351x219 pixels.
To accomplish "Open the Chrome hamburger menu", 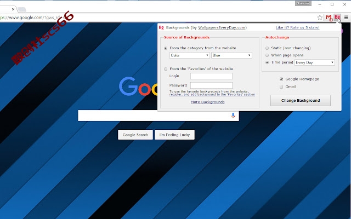I will tap(346, 18).
